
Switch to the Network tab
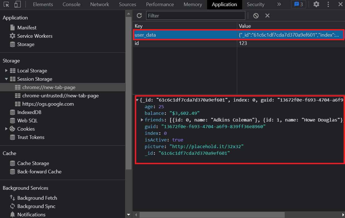point(99,4)
